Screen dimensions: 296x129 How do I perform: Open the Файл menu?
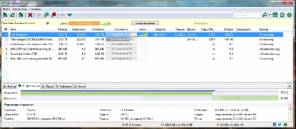click(6, 9)
